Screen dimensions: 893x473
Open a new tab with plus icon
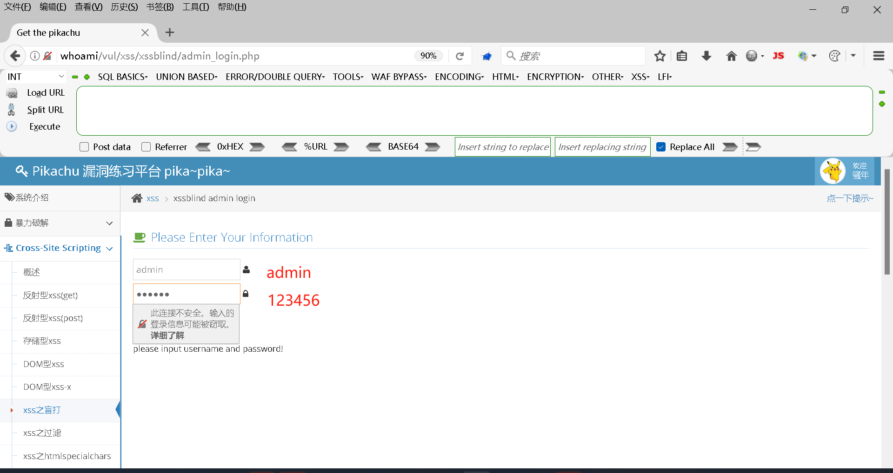click(x=170, y=33)
